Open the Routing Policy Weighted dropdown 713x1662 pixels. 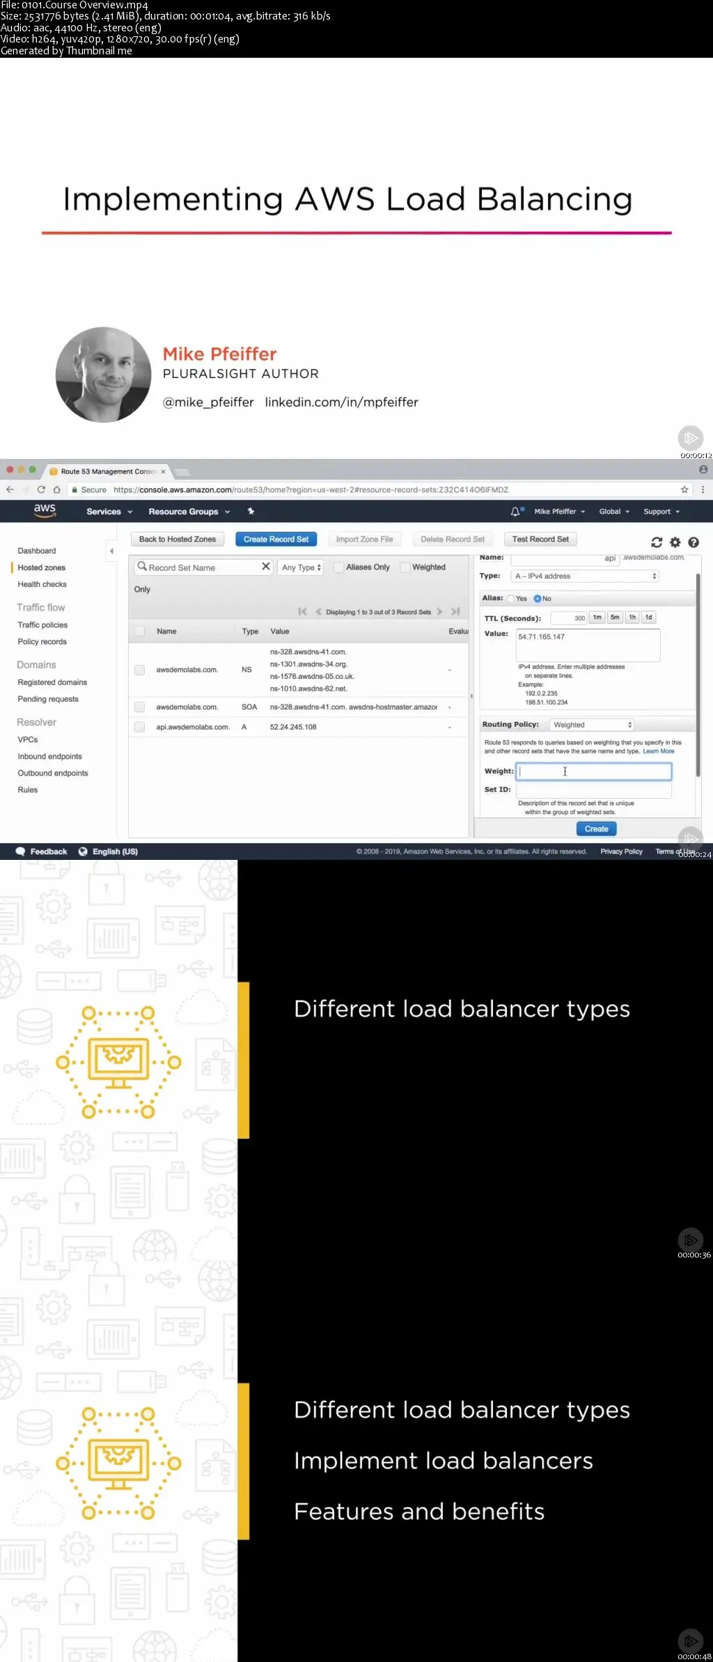coord(592,725)
